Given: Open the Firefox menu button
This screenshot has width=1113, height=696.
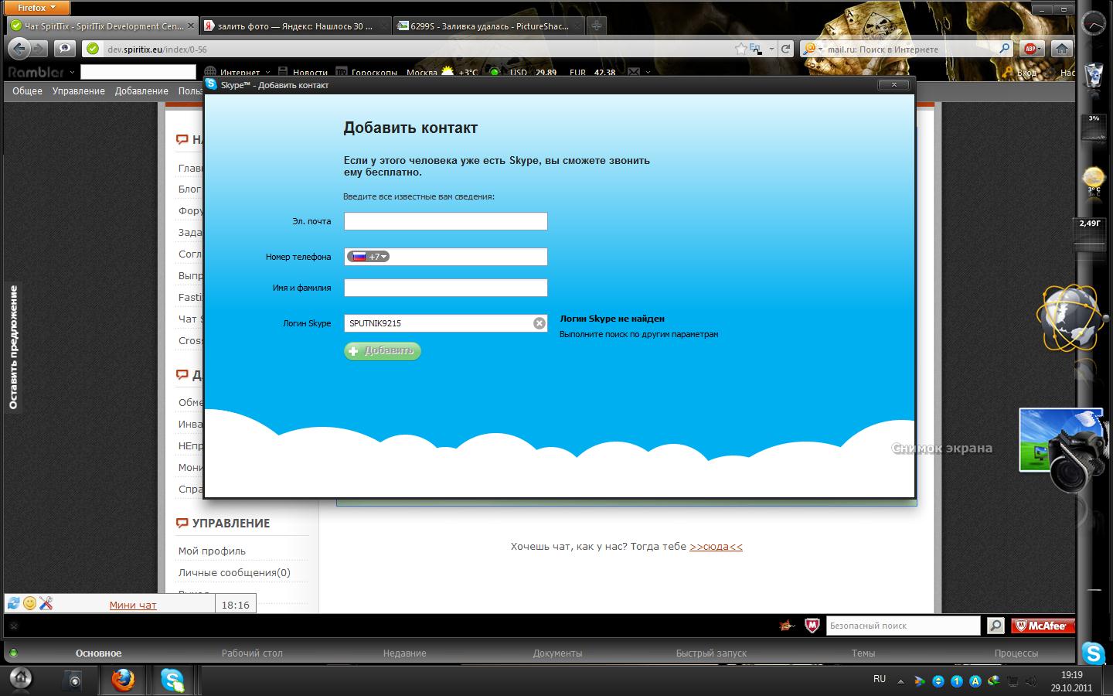Looking at the screenshot, I should pos(36,8).
